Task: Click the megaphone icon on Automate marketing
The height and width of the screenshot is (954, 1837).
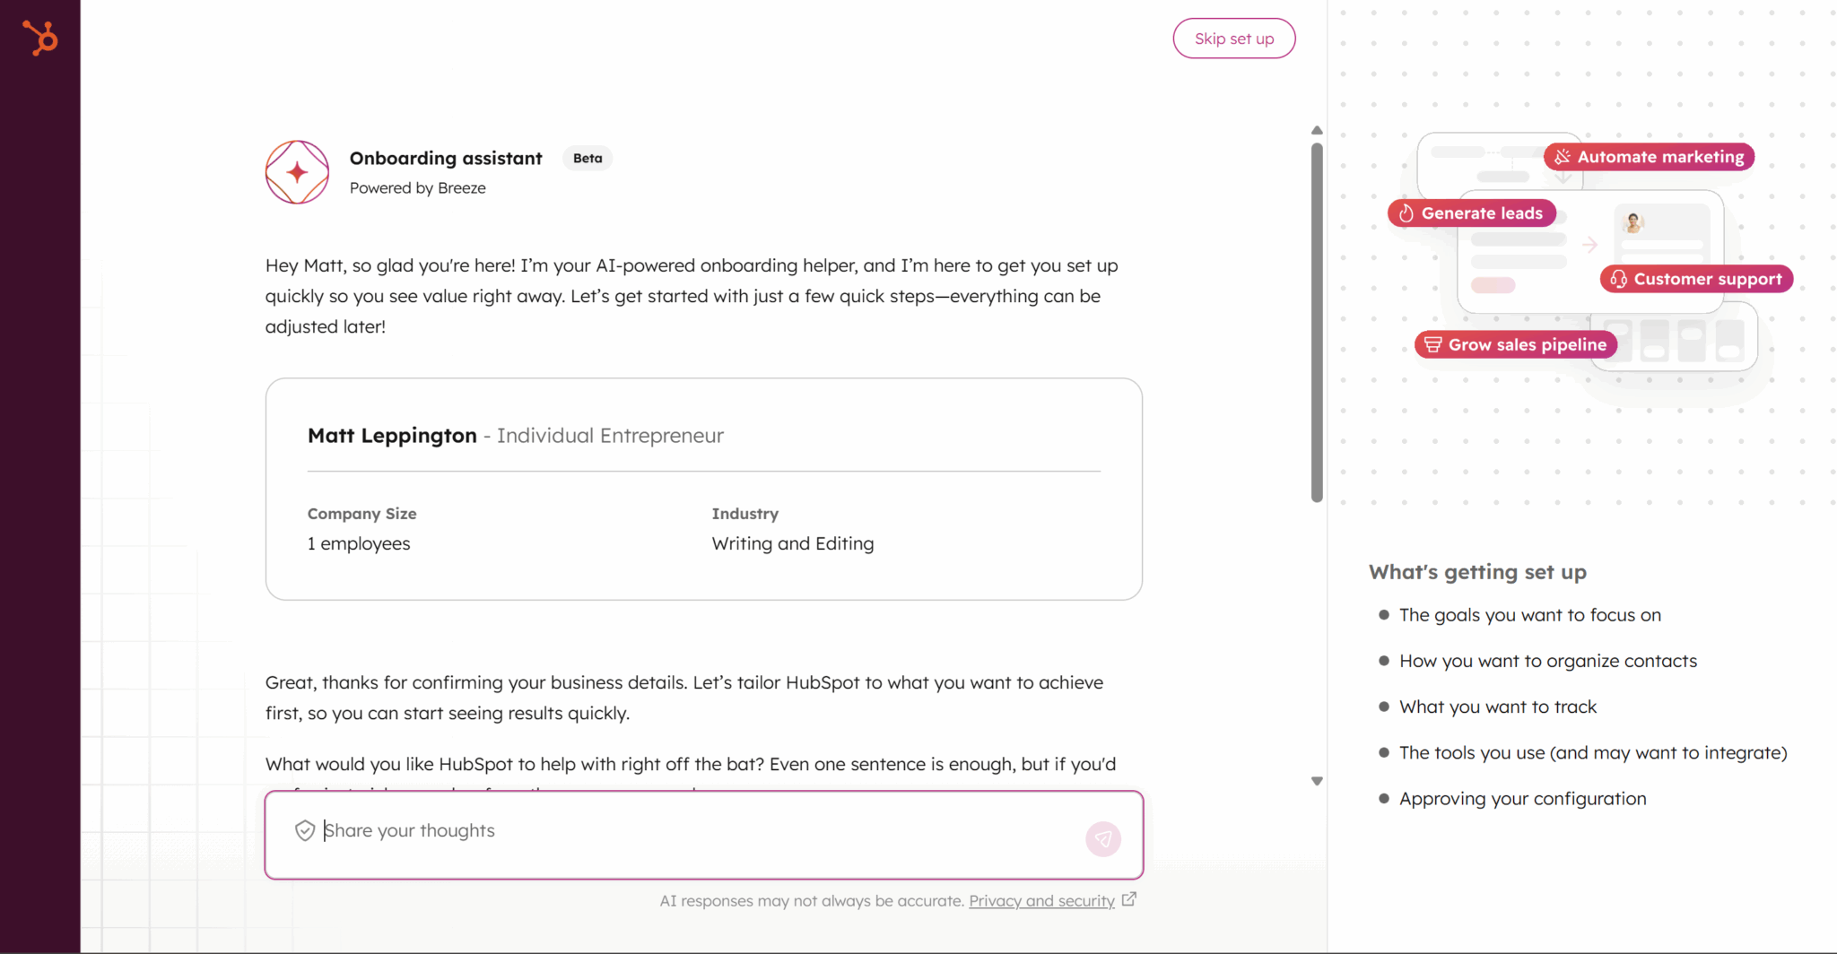Action: click(x=1561, y=156)
